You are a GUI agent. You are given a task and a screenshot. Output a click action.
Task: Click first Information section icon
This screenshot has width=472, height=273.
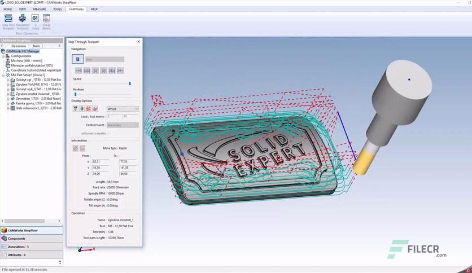click(76, 148)
